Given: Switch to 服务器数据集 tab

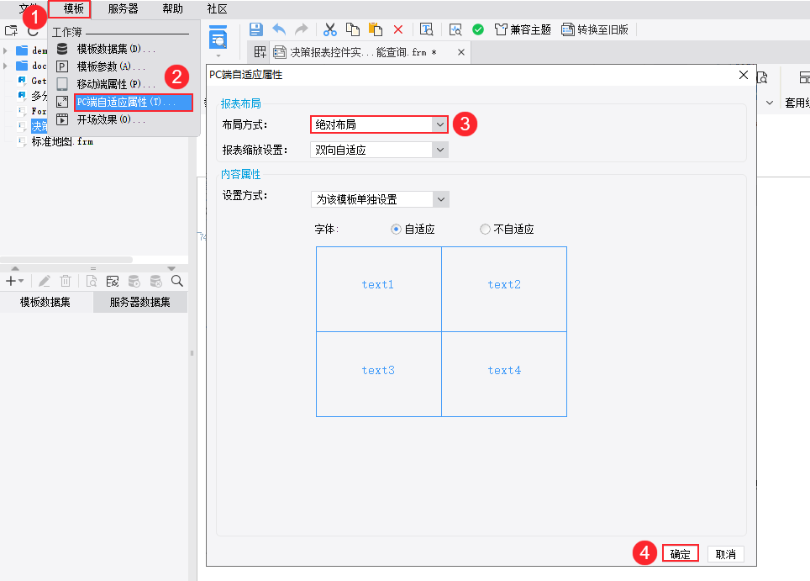Looking at the screenshot, I should point(140,302).
